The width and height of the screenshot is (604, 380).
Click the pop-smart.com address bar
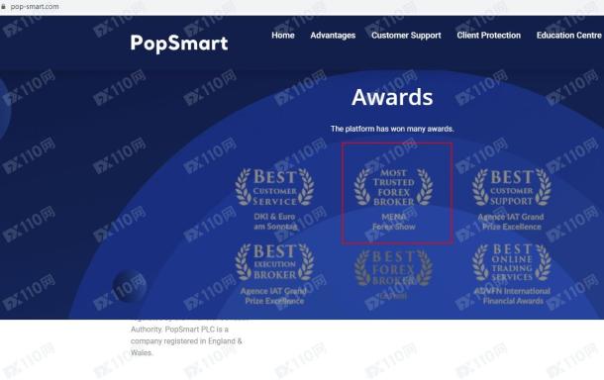[35, 7]
